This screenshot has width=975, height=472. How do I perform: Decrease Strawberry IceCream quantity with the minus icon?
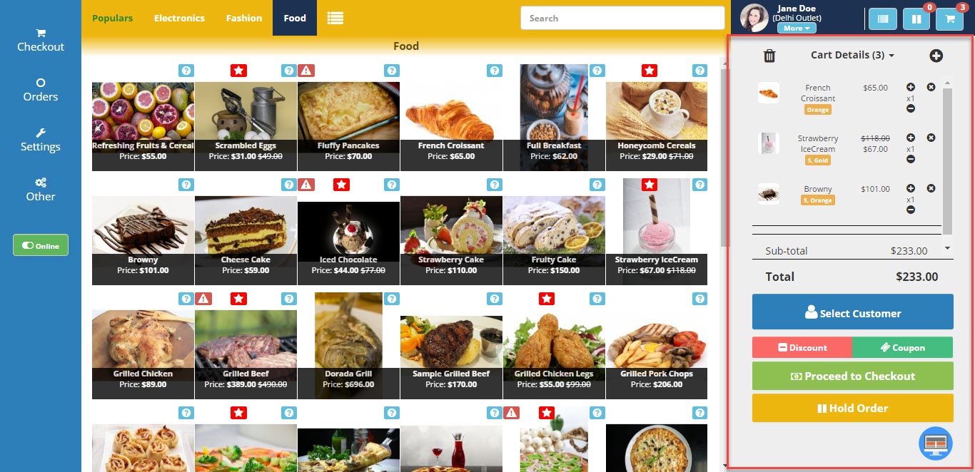point(910,159)
